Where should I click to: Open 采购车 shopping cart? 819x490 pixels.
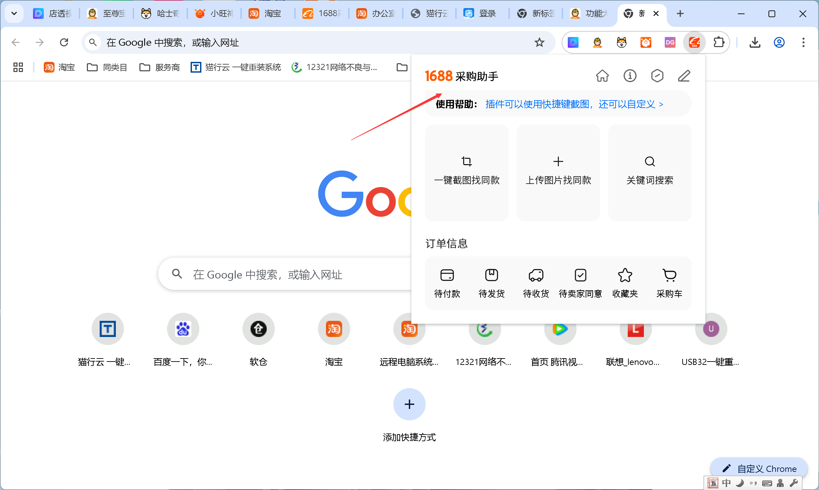pos(669,284)
